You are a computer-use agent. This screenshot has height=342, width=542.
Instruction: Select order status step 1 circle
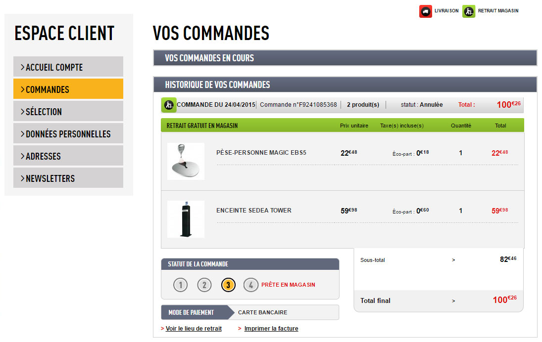coord(181,285)
